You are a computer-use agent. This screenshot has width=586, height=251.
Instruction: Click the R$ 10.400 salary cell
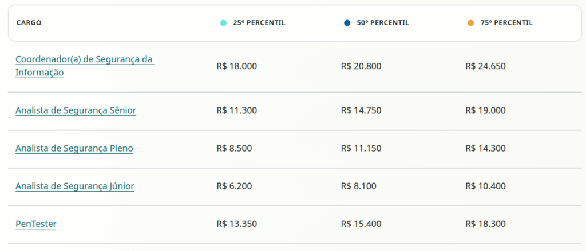[485, 186]
